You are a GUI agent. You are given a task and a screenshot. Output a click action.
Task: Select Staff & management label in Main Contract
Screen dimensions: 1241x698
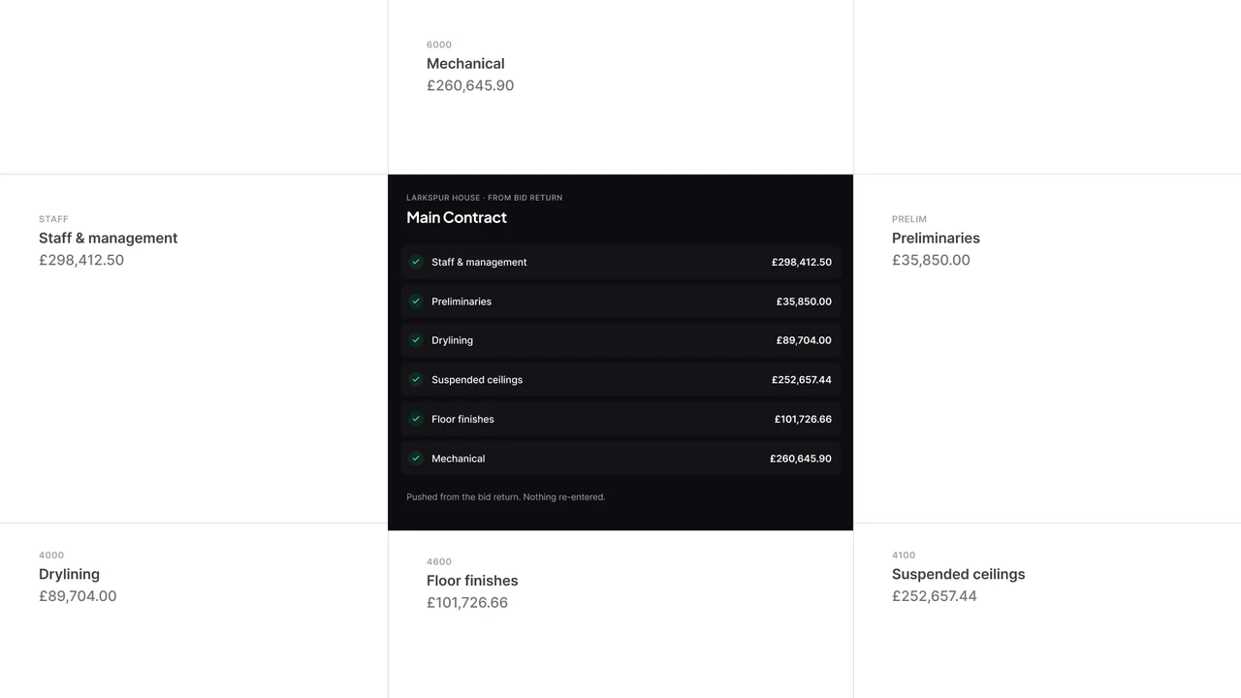479,262
